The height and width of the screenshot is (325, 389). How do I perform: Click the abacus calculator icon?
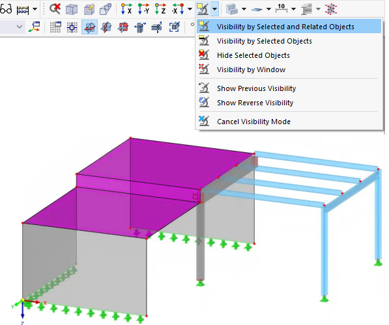tap(23, 9)
